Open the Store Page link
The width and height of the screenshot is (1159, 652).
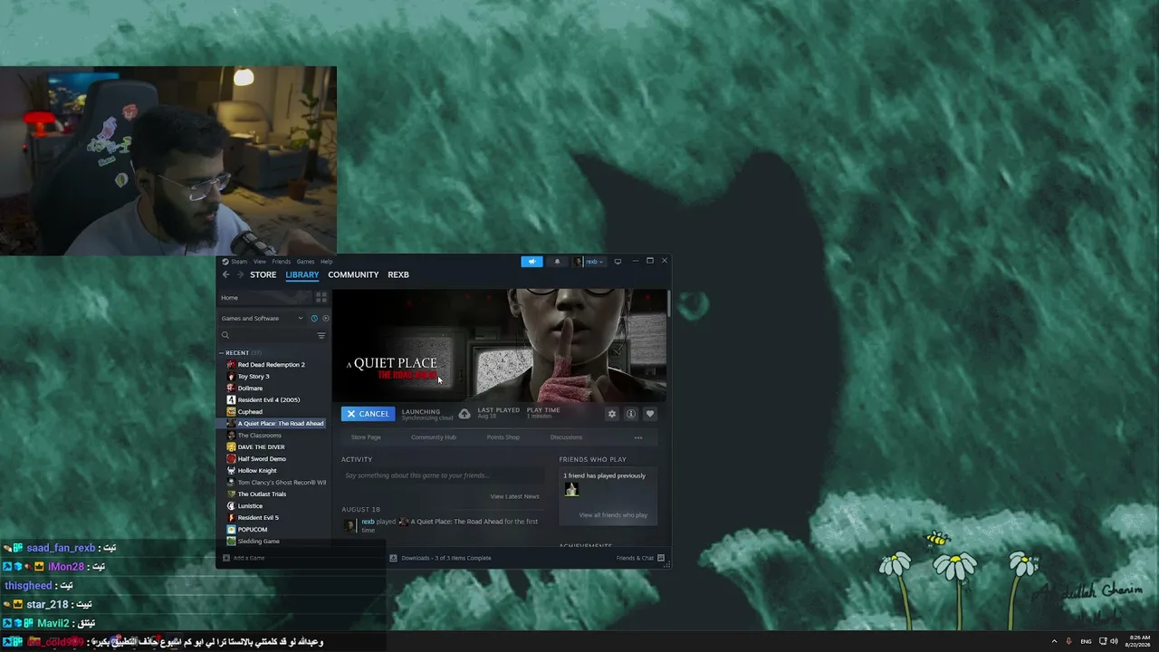pyautogui.click(x=366, y=437)
